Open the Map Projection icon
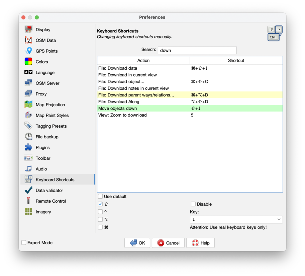This screenshot has height=276, width=305. (x=28, y=105)
